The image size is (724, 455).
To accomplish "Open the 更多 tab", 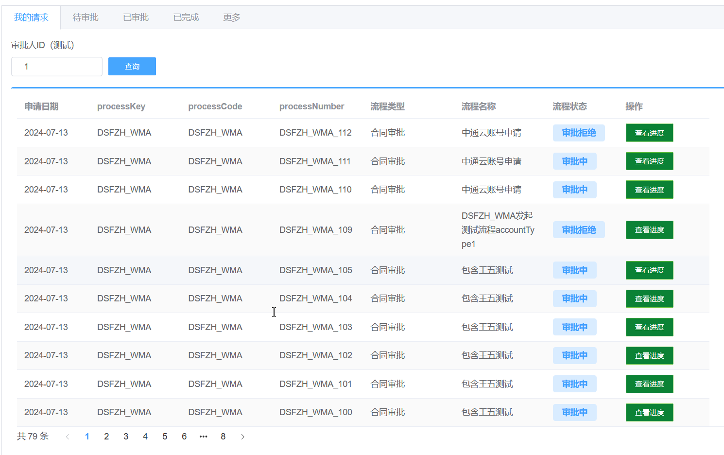I will click(x=232, y=17).
